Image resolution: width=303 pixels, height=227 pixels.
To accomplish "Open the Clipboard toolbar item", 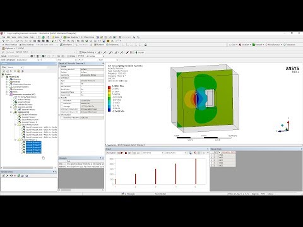I will [8, 49].
